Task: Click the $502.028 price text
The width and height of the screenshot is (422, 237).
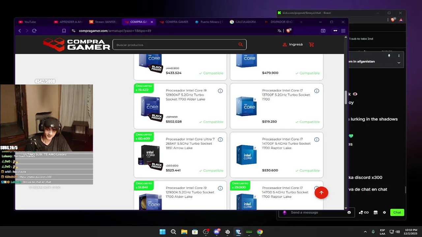Action: tap(174, 121)
